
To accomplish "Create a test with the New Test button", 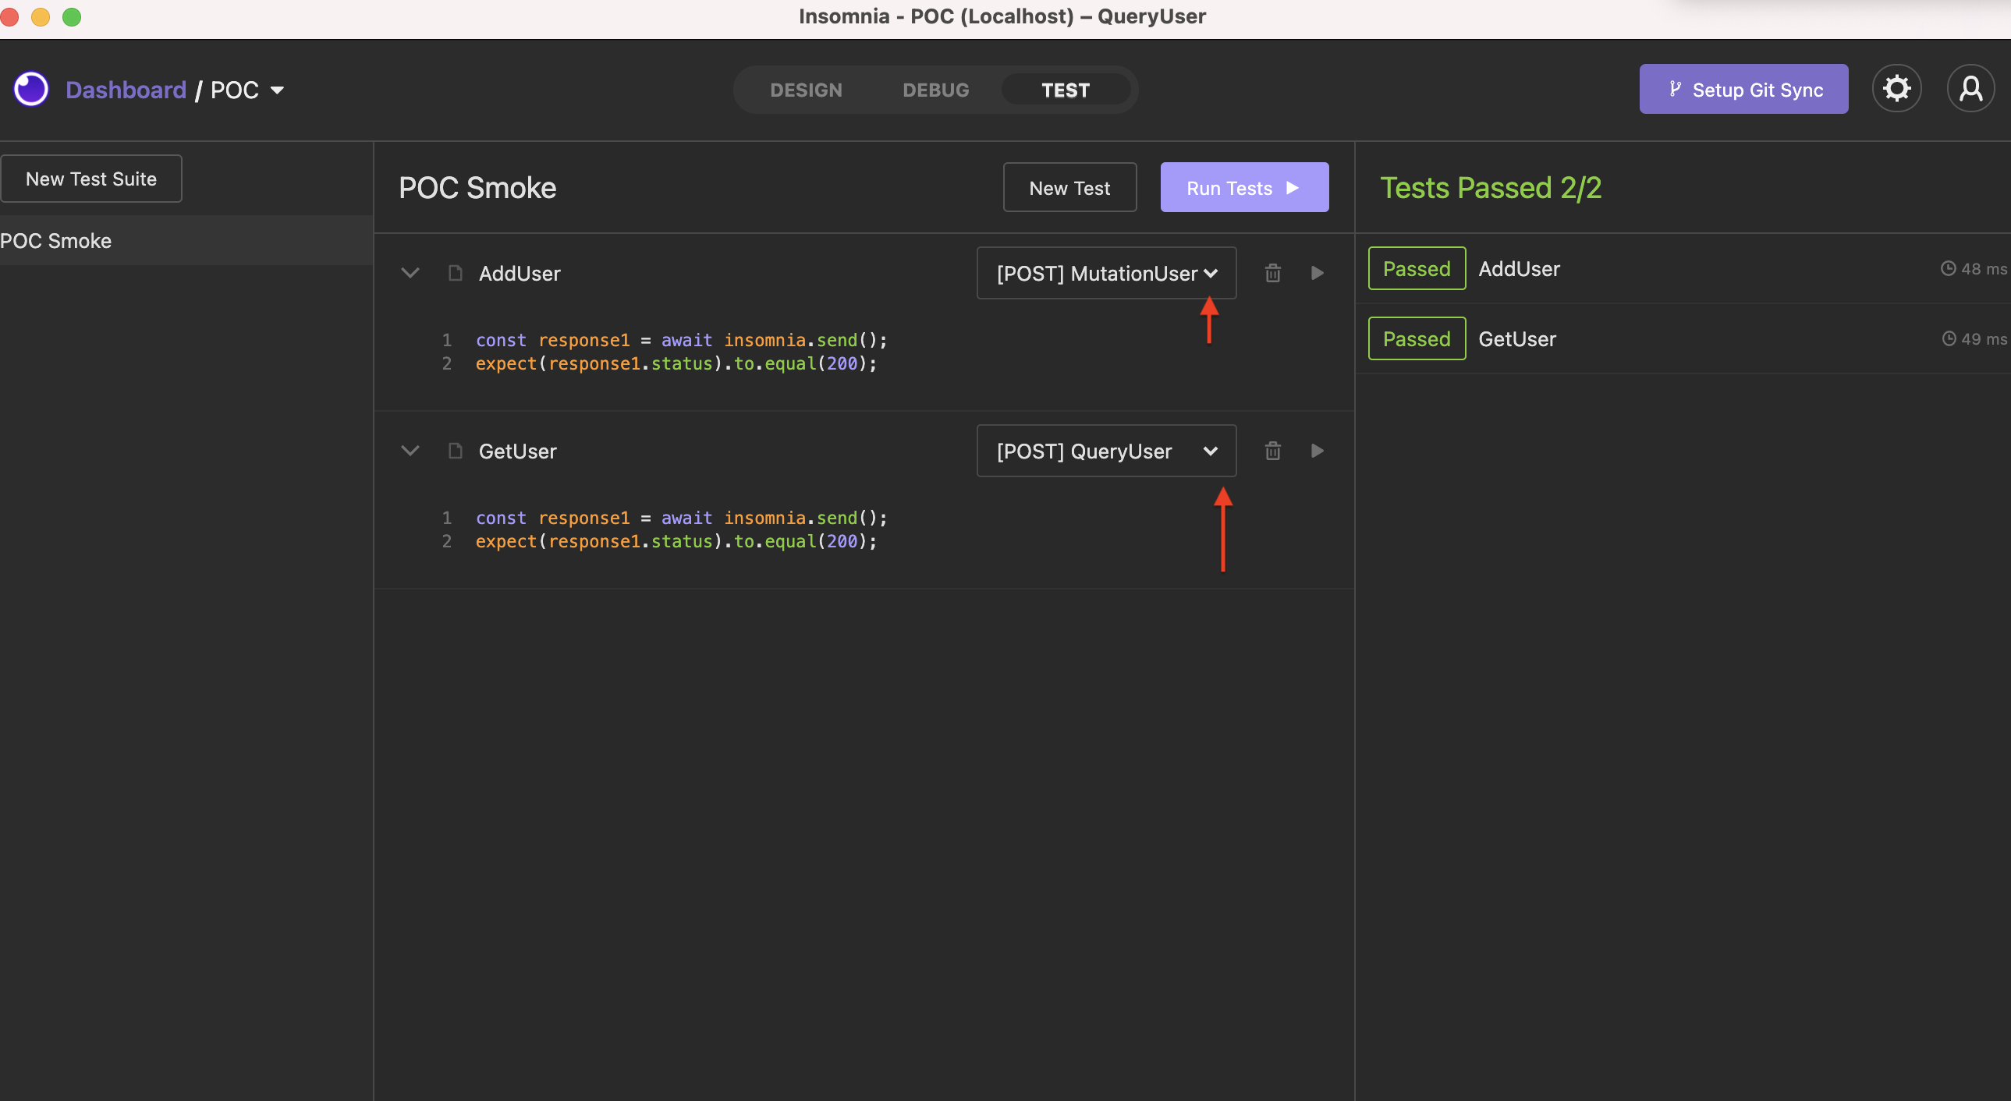I will tap(1069, 187).
